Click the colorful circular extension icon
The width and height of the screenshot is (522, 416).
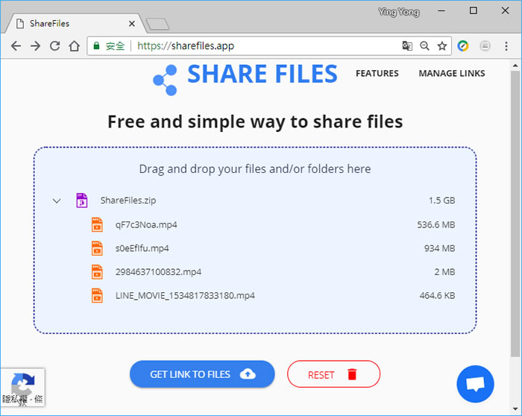pyautogui.click(x=463, y=45)
